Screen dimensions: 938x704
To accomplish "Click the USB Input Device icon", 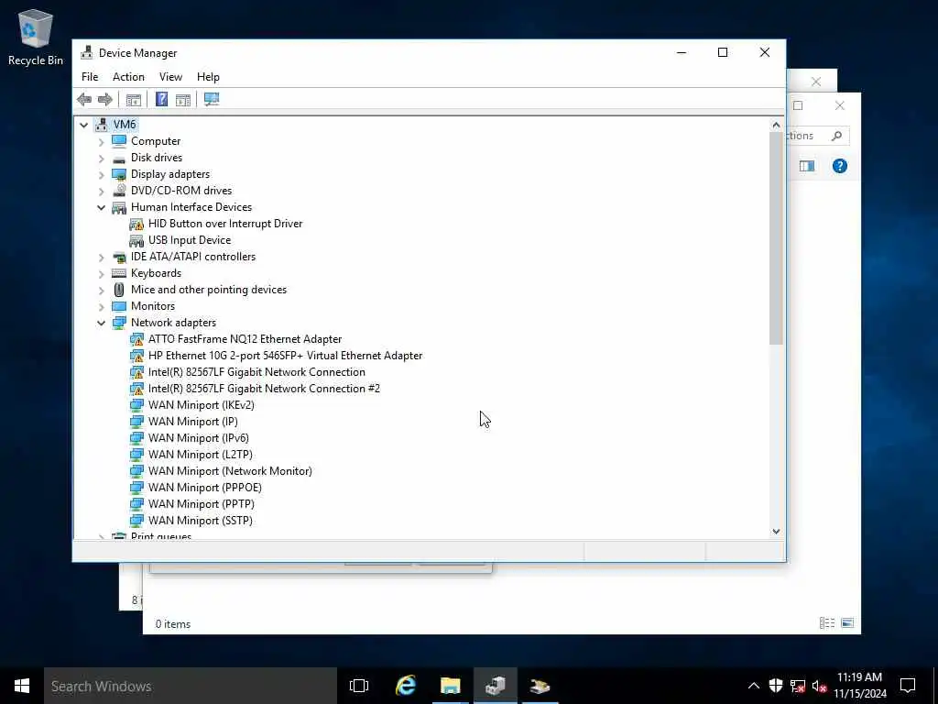I will pos(136,240).
